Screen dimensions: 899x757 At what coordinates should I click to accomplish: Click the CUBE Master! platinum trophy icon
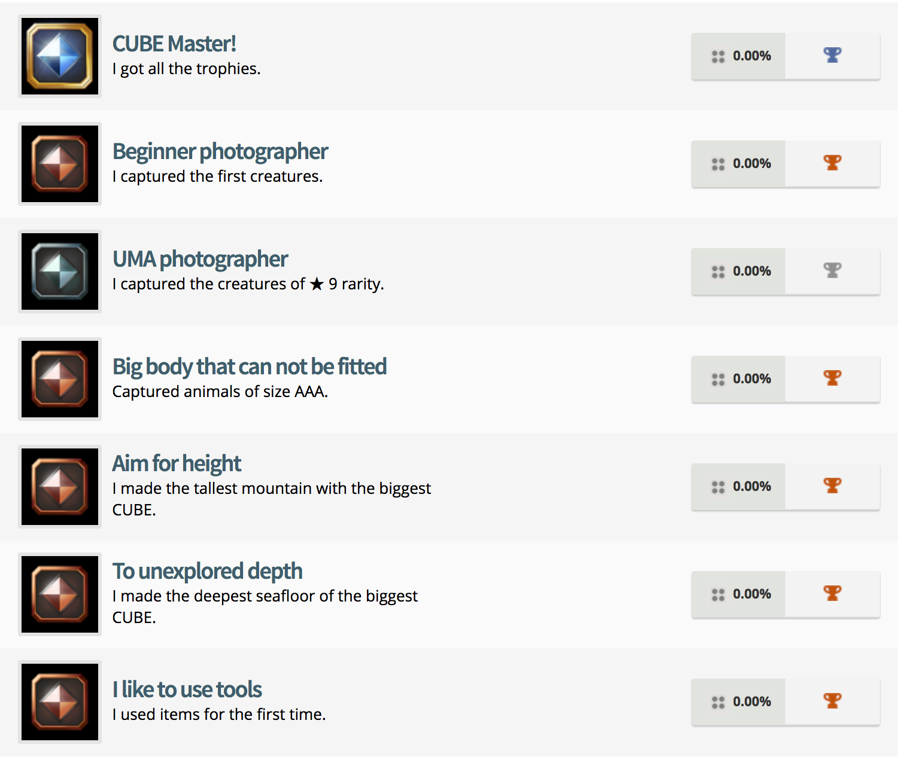pyautogui.click(x=832, y=56)
